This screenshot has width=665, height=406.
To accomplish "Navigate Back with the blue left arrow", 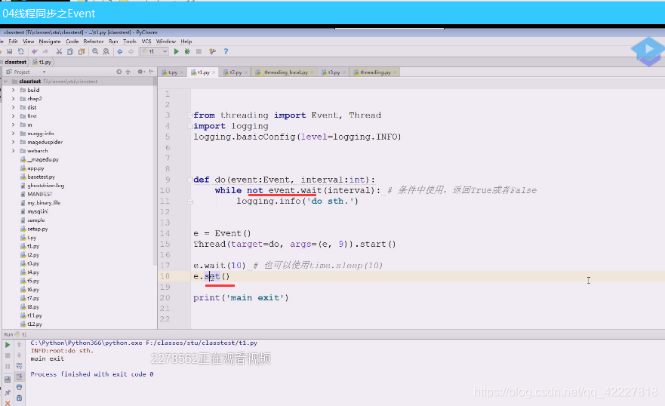I will (120, 51).
